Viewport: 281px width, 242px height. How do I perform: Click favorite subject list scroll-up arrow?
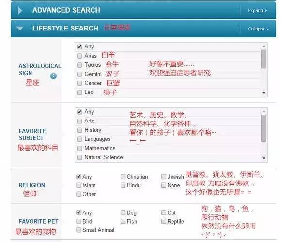tap(264, 111)
